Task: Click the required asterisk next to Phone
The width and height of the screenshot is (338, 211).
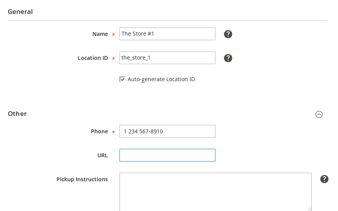Action: [x=113, y=132]
